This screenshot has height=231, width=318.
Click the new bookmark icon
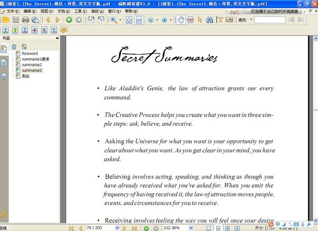tap(24, 47)
